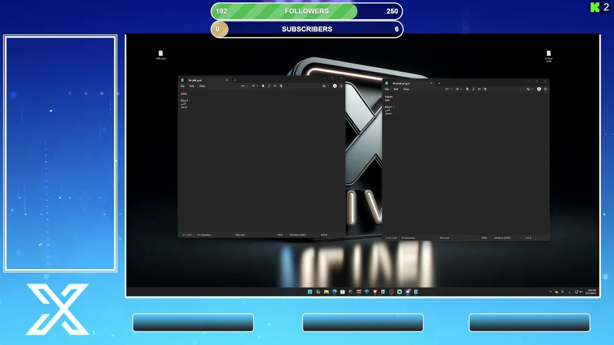Clear formatting in right Notepad window

click(485, 89)
